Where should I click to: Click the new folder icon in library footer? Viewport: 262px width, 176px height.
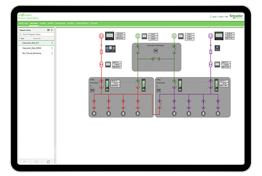[x=37, y=162]
